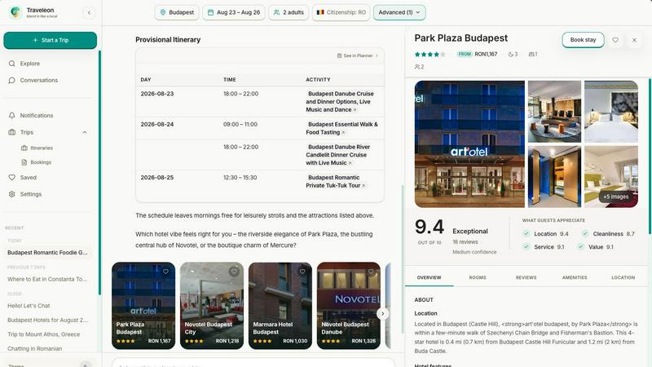652x367 pixels.
Task: Click the 16 reviews text
Action: 465,241
